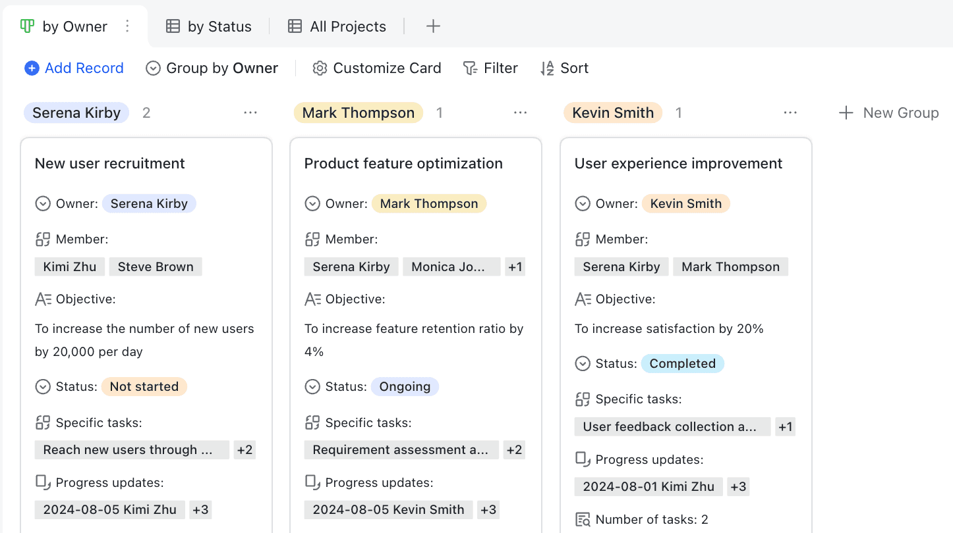Switch to the All Projects tab

[x=337, y=26]
